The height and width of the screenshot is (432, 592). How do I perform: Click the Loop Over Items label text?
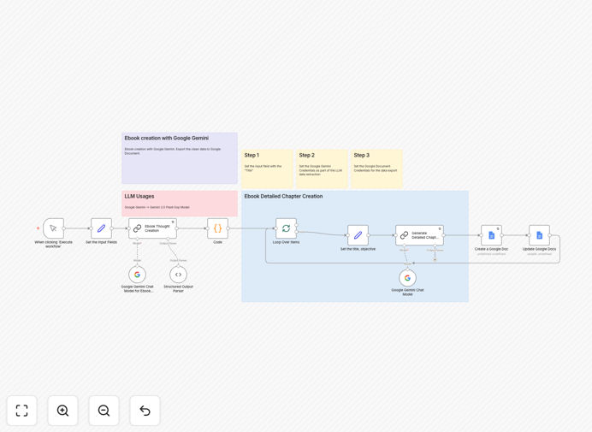click(x=287, y=242)
